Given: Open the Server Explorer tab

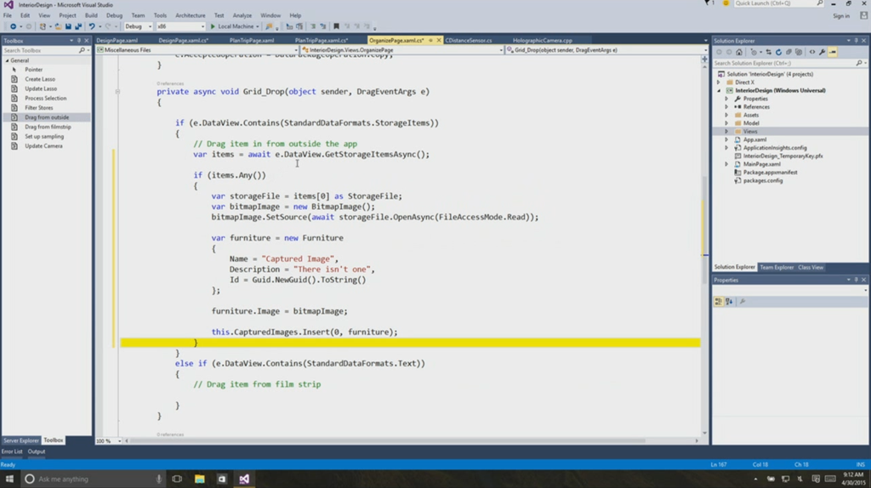Looking at the screenshot, I should coord(21,440).
